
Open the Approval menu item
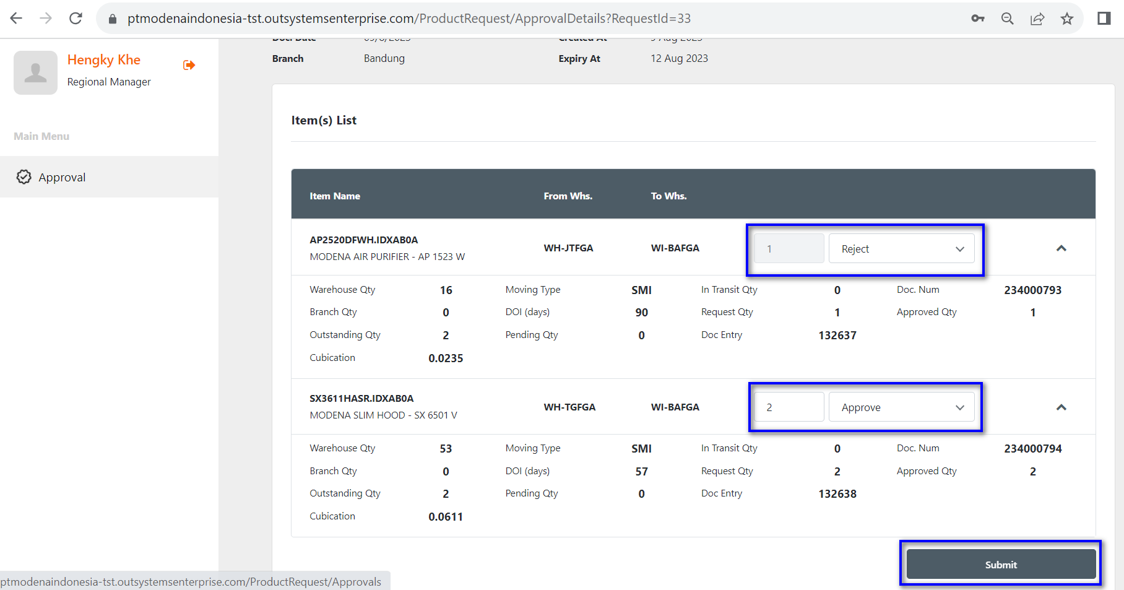coord(62,178)
